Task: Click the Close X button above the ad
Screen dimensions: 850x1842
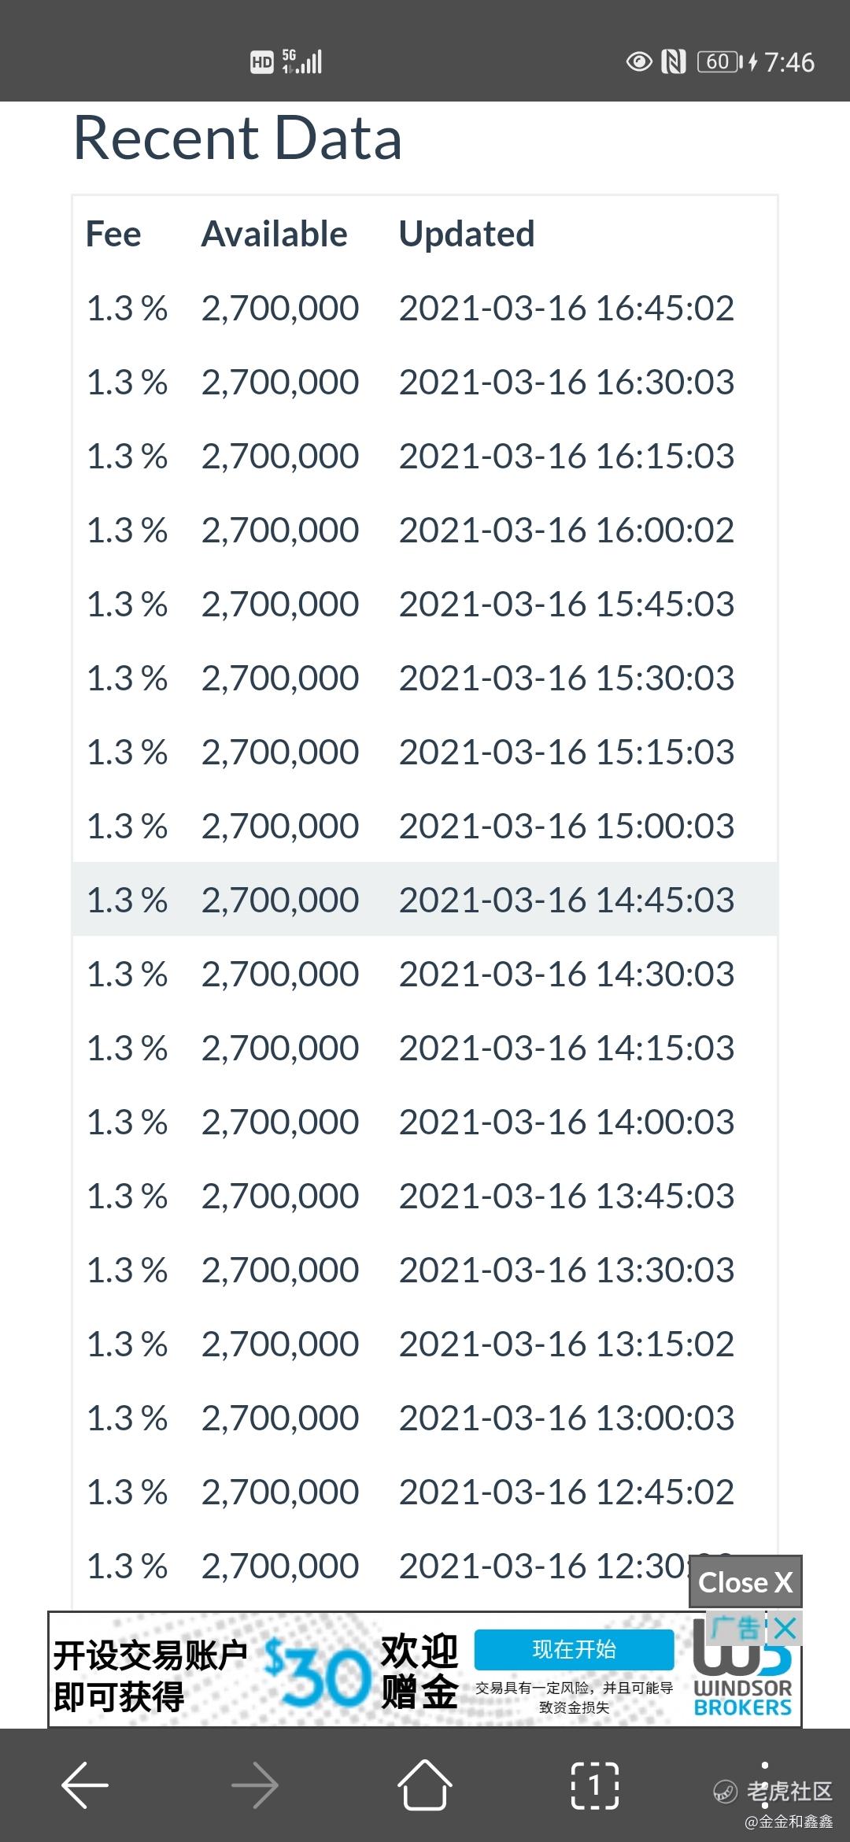Action: click(745, 1581)
